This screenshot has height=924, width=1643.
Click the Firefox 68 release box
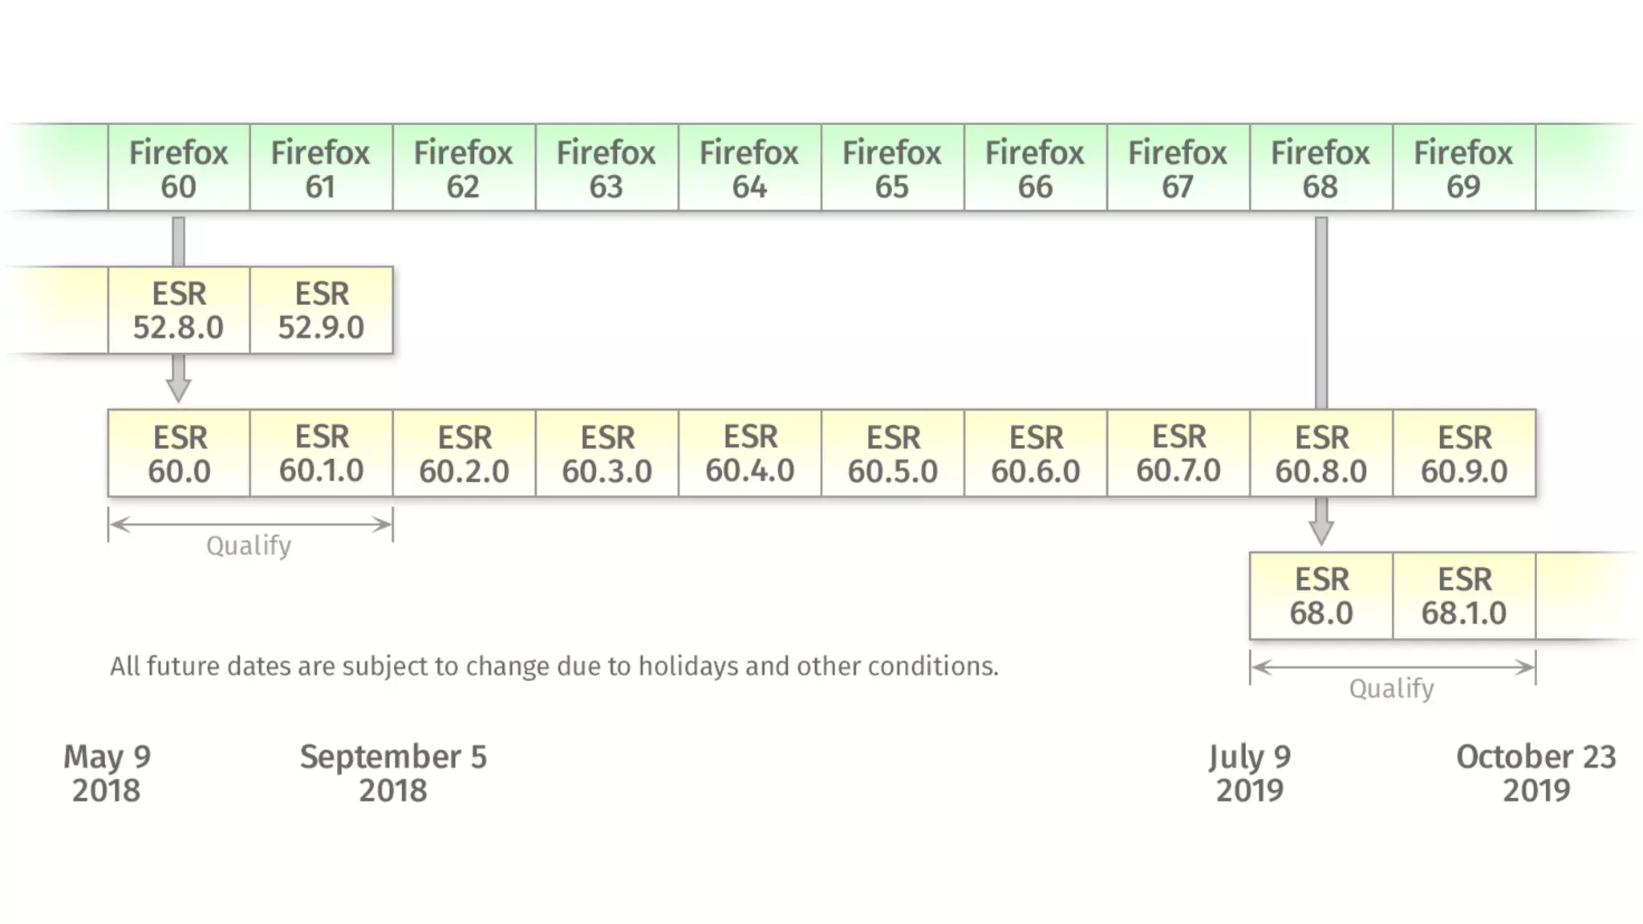[x=1321, y=168]
